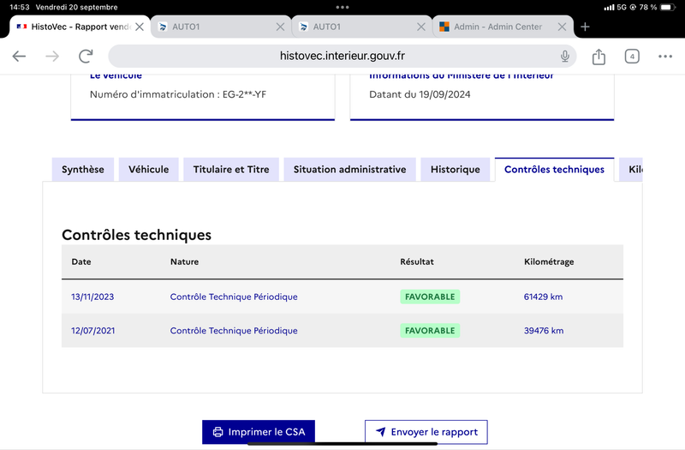Close the second AUTO1 tab
Screen dimensions: 685x450
(420, 27)
